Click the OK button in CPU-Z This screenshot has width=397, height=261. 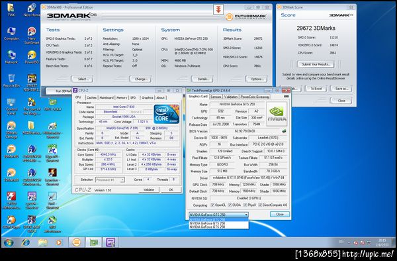pos(171,189)
